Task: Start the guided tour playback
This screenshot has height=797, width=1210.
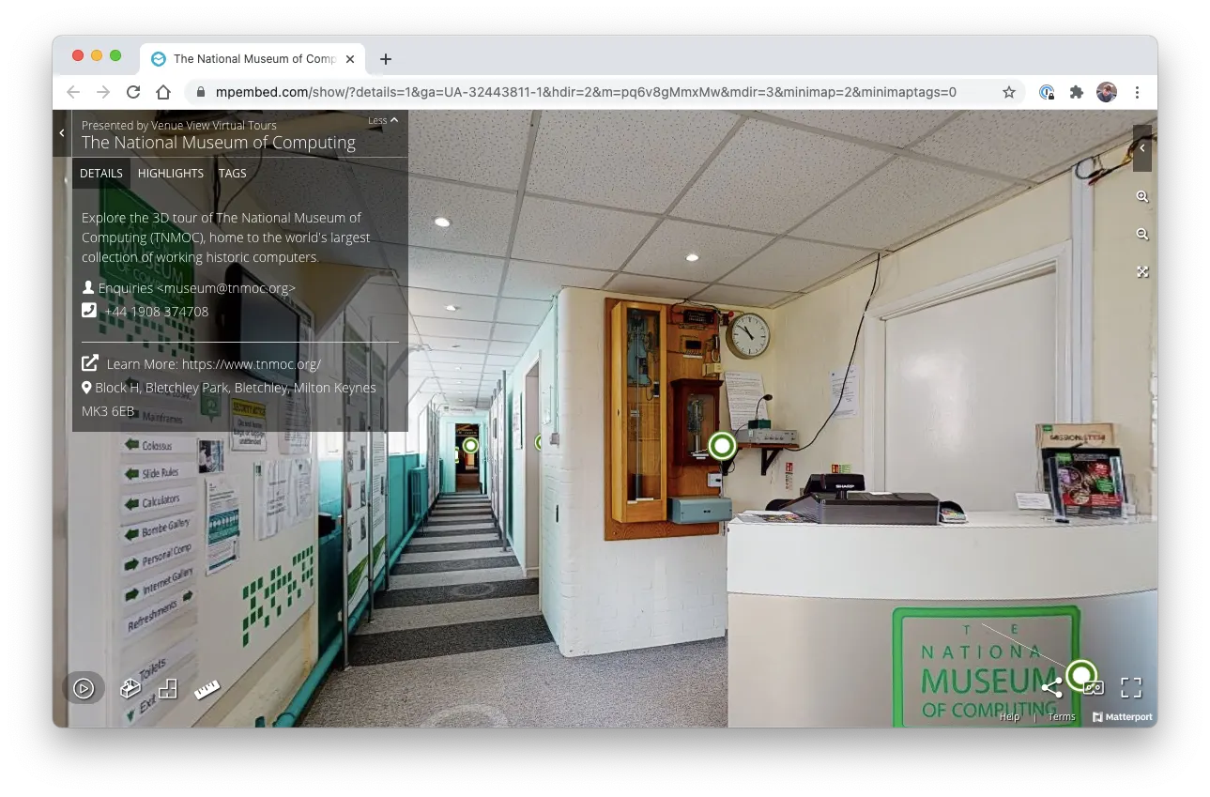Action: [84, 687]
